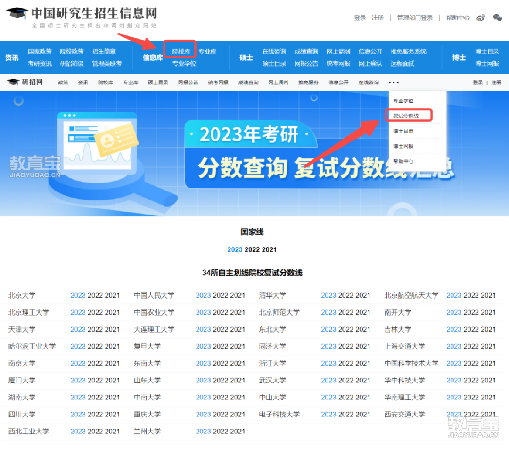This screenshot has width=509, height=449.
Task: Open 招生简章 in blue navigation
Action: 104,51
